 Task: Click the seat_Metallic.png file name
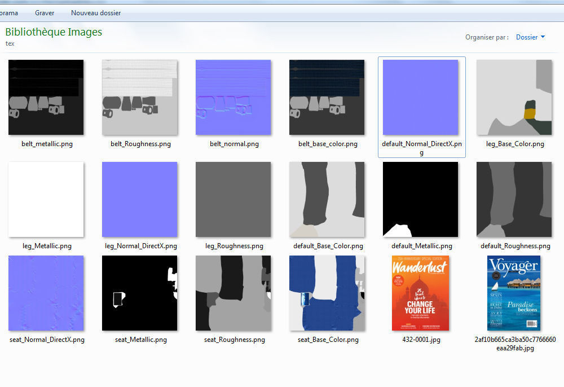pyautogui.click(x=141, y=340)
